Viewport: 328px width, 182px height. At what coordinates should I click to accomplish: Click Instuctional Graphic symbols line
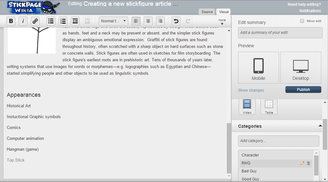(x=34, y=117)
